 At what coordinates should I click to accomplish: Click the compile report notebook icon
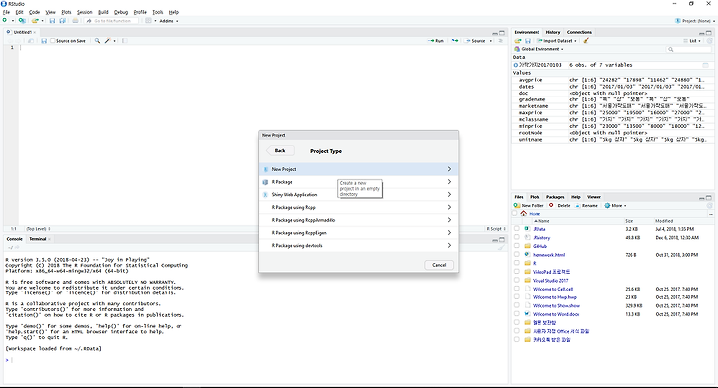pos(124,41)
